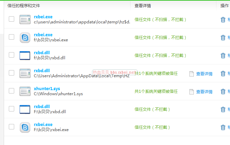230x145 pixels.
Task: Click the status text 共1个系统关键项被信任 for xhunter1.sys
Action: point(156,91)
